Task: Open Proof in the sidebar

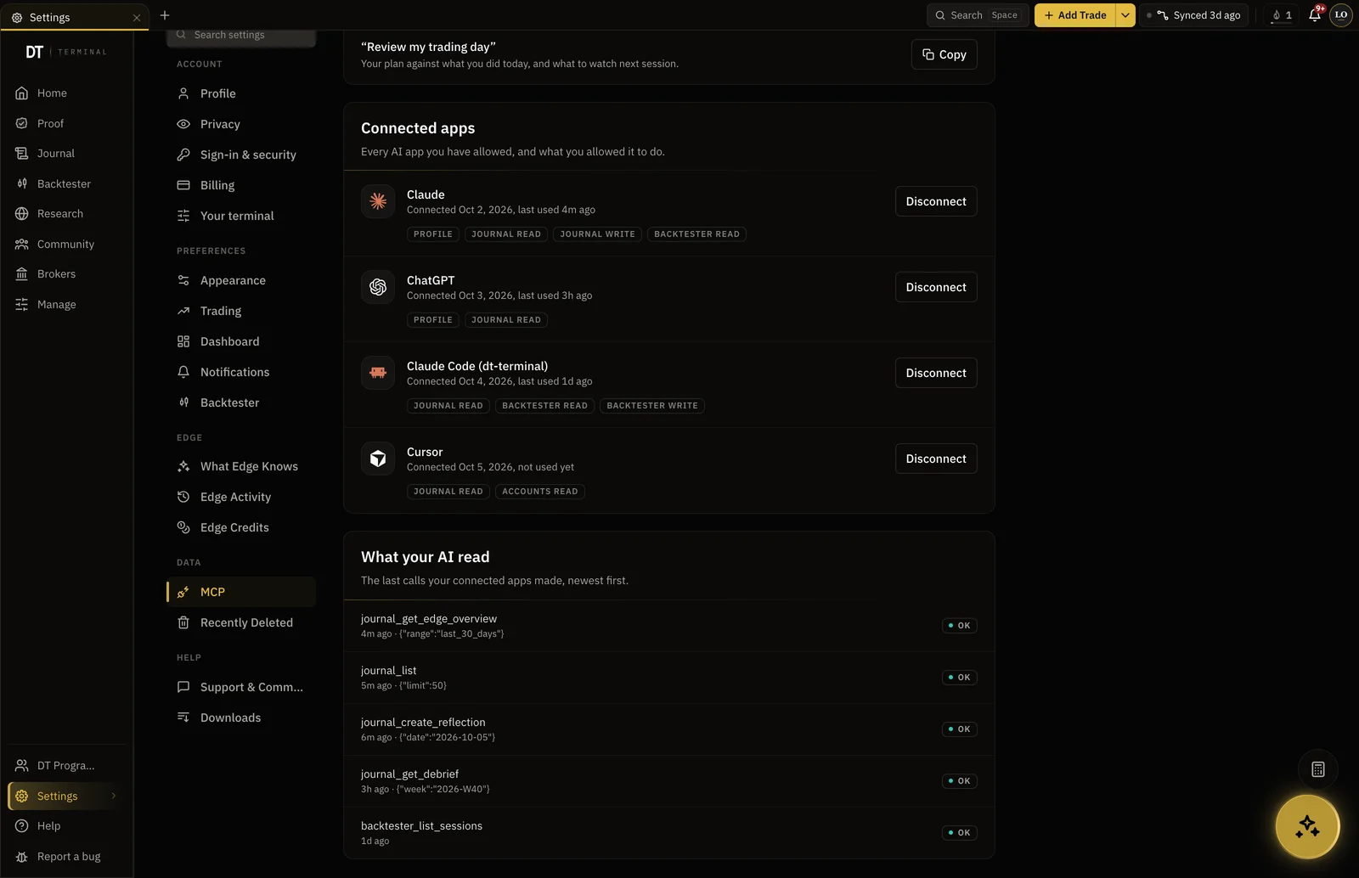Action: point(67,124)
